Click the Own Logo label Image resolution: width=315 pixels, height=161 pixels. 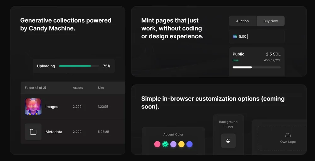click(x=288, y=142)
